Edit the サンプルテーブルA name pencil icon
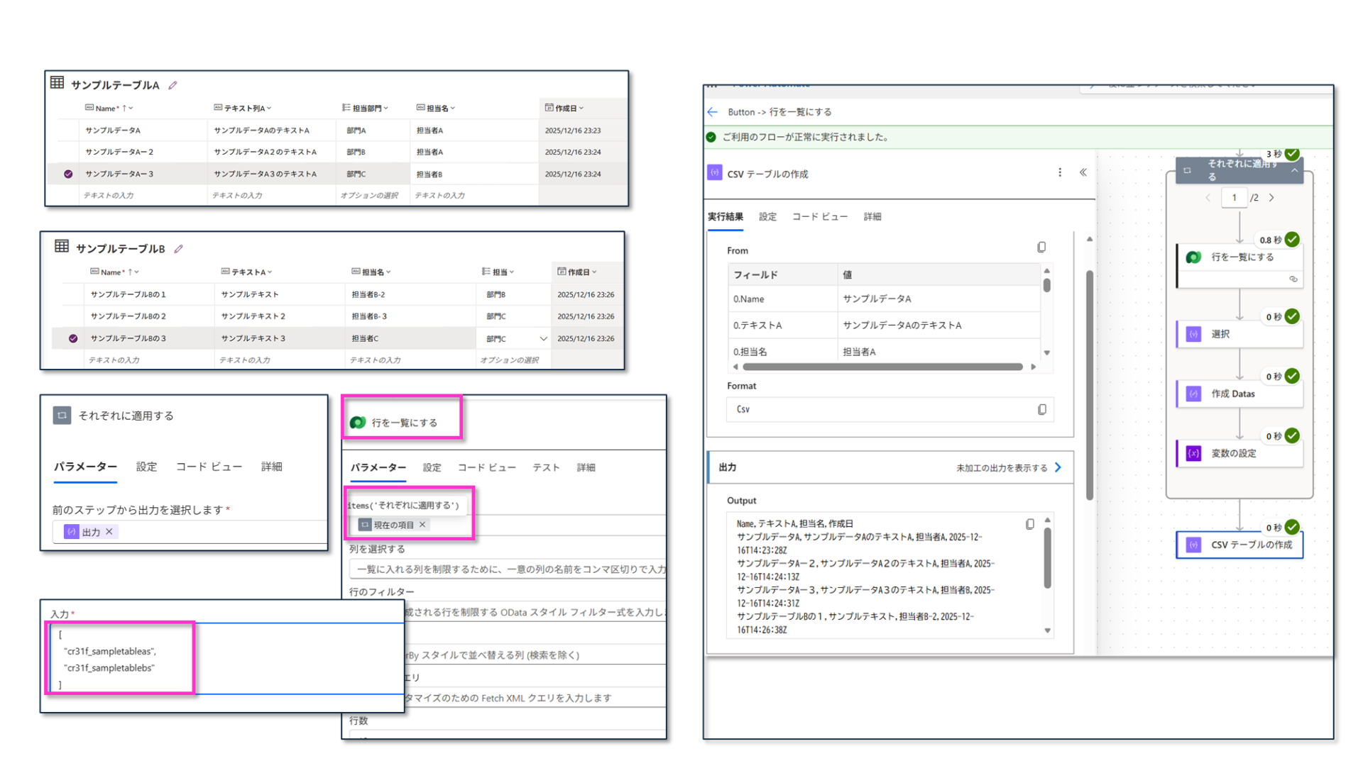 tap(173, 85)
